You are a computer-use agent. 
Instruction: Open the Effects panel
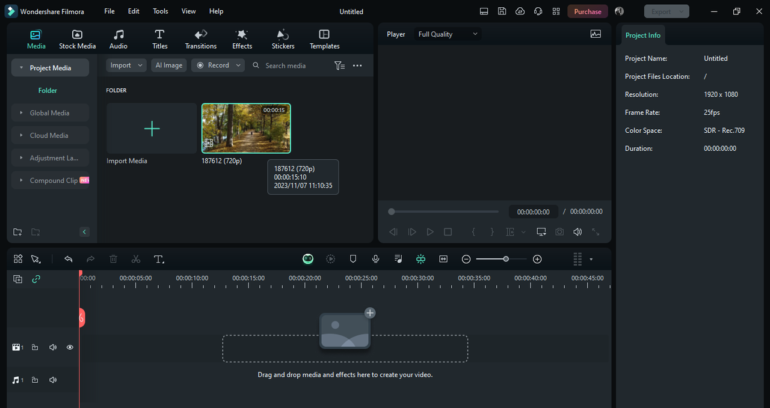pyautogui.click(x=242, y=40)
